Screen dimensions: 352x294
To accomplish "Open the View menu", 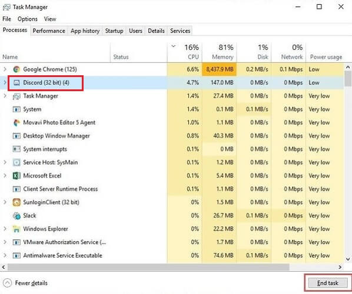I will tap(50, 19).
